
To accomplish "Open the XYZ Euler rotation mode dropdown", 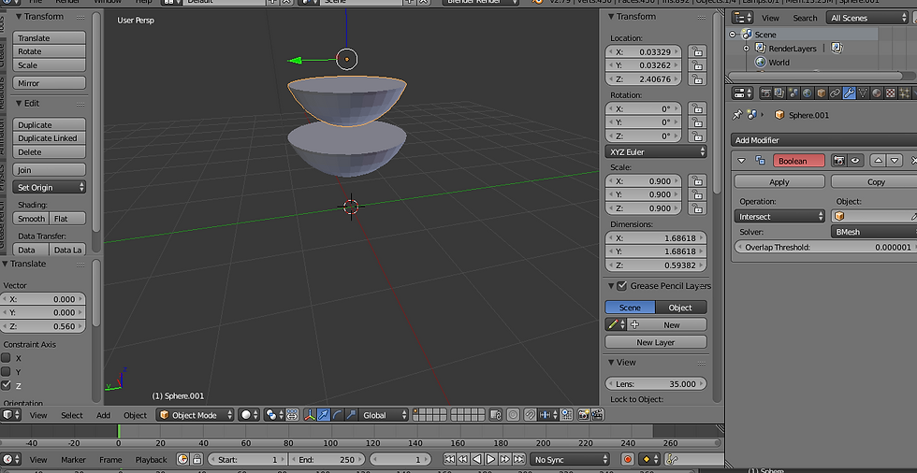I will [656, 151].
